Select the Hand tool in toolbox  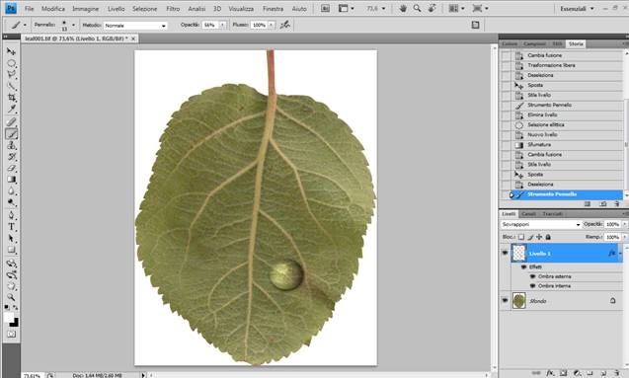tap(11, 286)
